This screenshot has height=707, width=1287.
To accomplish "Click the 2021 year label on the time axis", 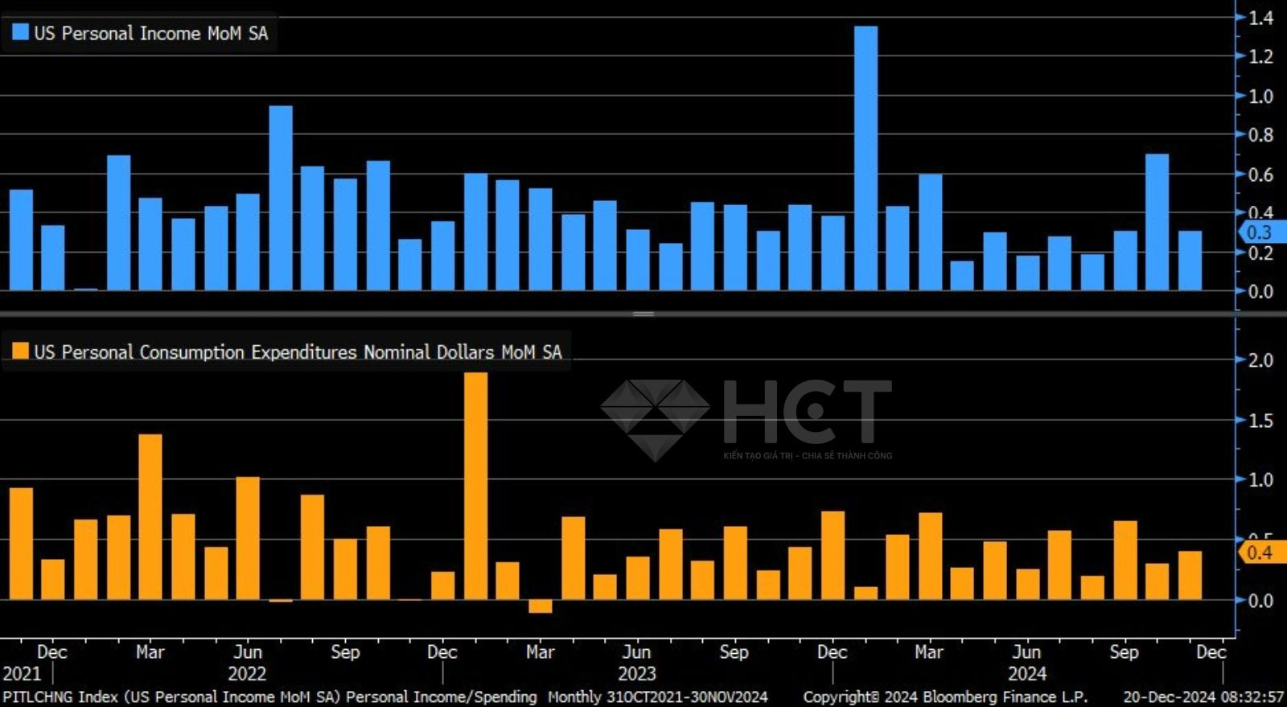I will point(22,674).
